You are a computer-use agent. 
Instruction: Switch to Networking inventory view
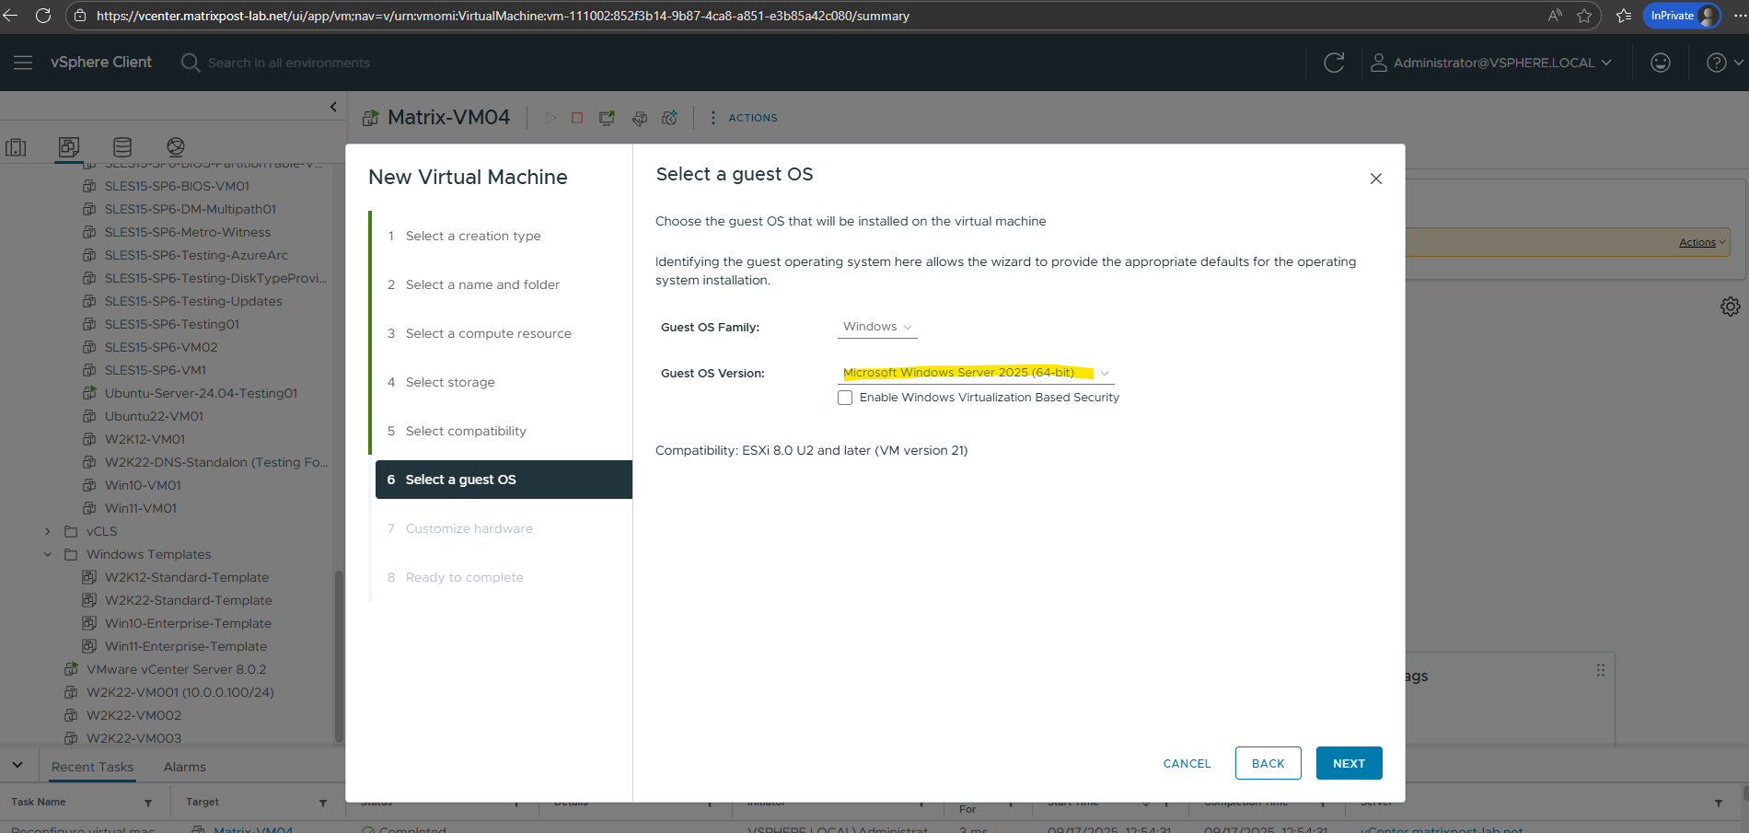point(176,147)
